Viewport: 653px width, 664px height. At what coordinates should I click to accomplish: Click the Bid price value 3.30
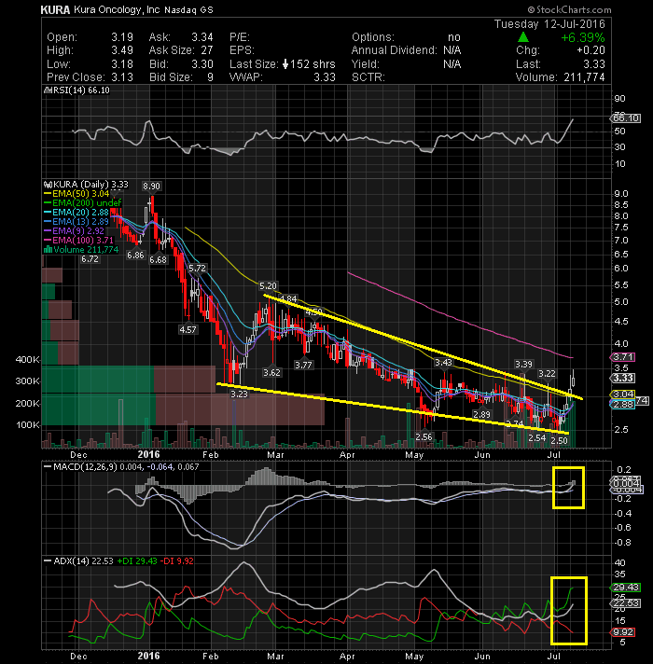coord(202,64)
